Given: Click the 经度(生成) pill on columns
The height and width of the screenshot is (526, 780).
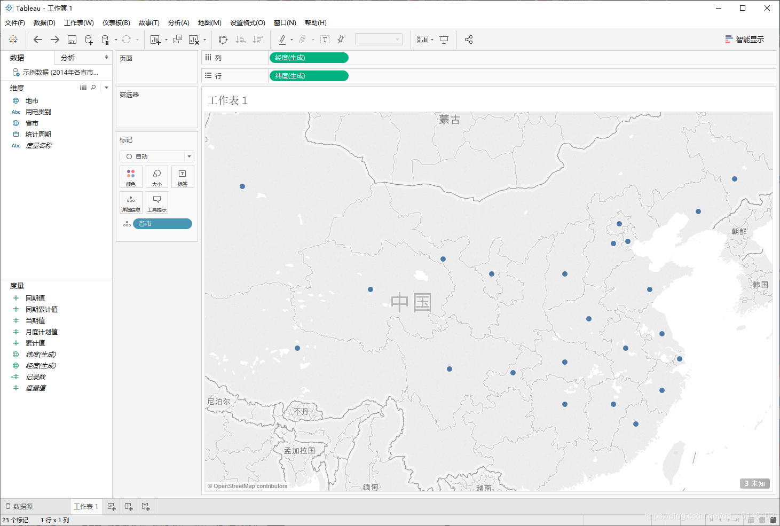Looking at the screenshot, I should pos(309,58).
